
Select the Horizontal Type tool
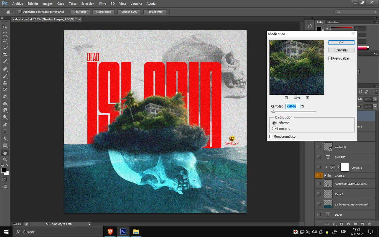[5, 132]
